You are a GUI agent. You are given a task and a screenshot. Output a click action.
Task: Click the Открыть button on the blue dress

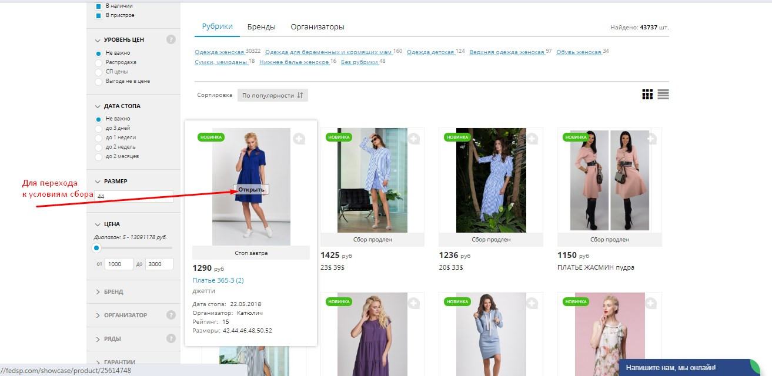pos(252,189)
